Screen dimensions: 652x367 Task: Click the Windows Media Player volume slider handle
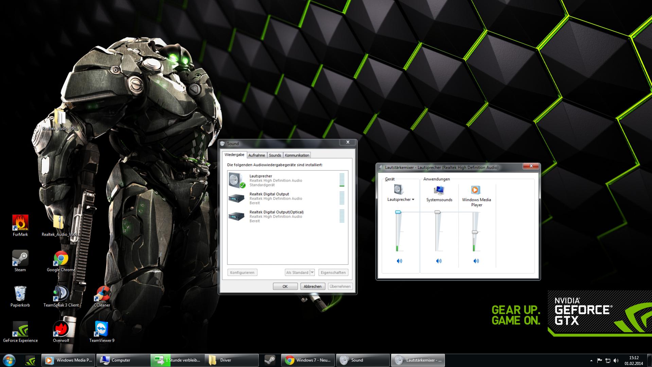(x=475, y=232)
